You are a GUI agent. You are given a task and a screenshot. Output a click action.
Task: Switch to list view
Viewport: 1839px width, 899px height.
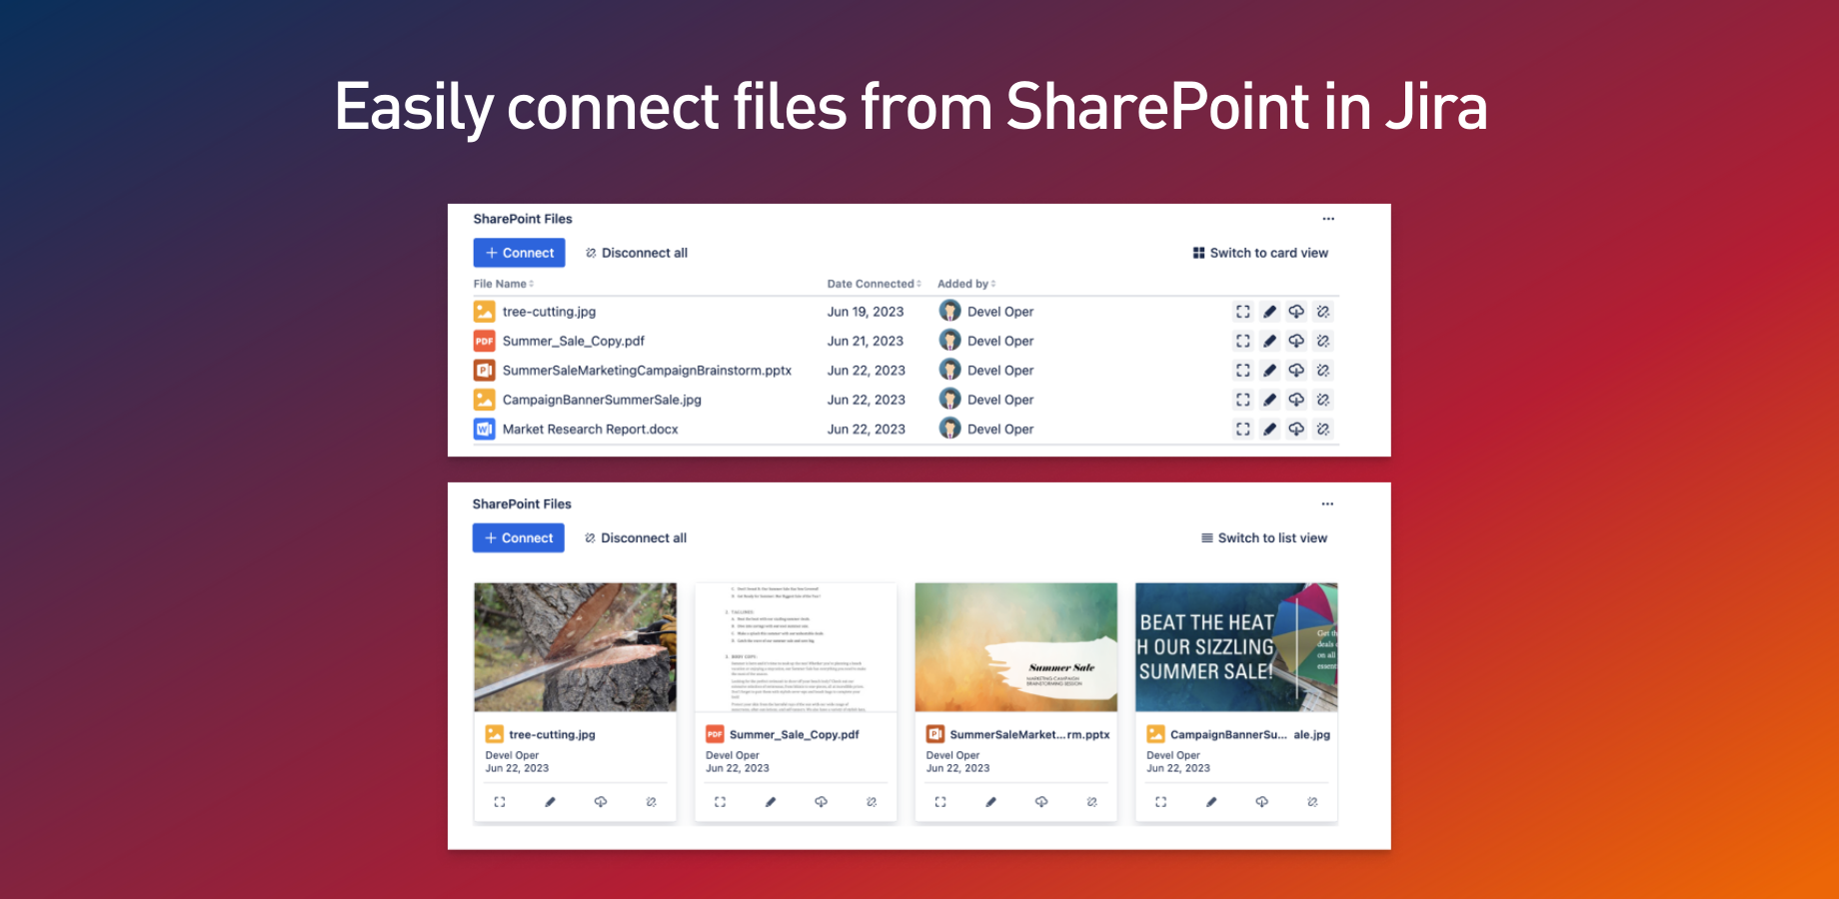point(1263,537)
